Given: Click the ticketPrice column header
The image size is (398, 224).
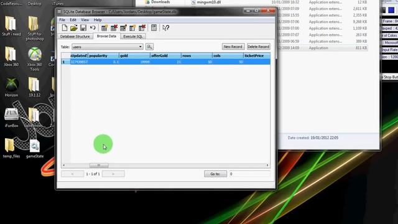Looking at the screenshot, I should [x=257, y=55].
